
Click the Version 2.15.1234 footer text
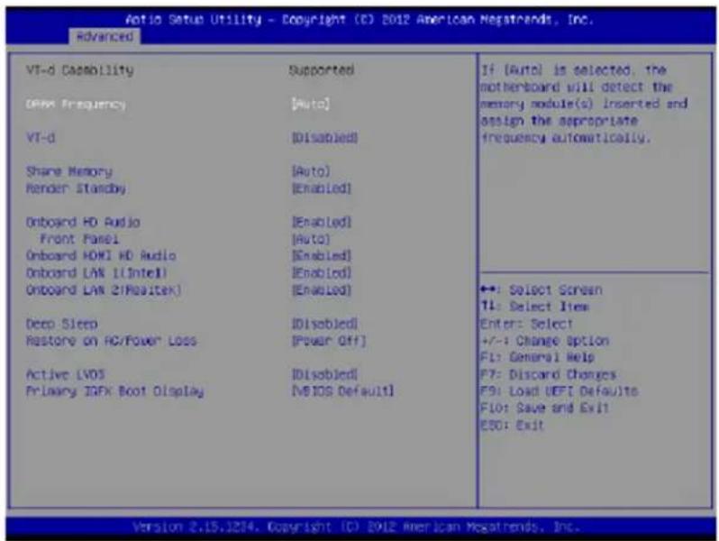click(x=357, y=527)
